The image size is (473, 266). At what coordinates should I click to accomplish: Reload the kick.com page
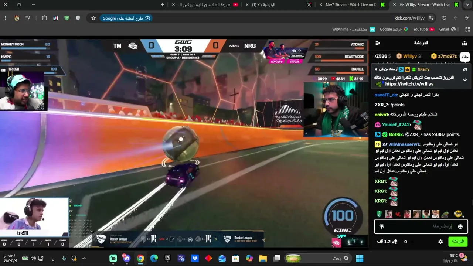click(444, 18)
